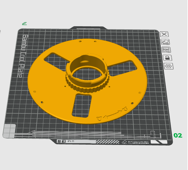Click the plate handle tab at top
The height and width of the screenshot is (170, 188).
tap(89, 28)
